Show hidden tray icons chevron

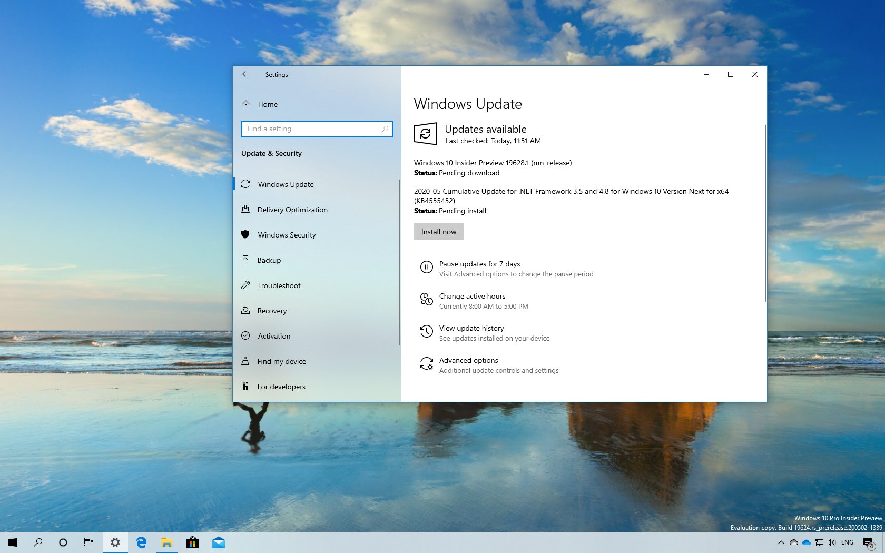[x=781, y=542]
